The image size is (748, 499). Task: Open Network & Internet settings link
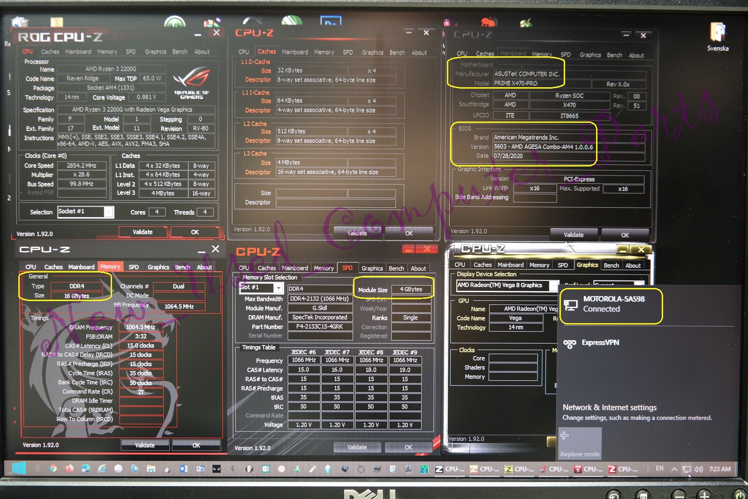(609, 408)
